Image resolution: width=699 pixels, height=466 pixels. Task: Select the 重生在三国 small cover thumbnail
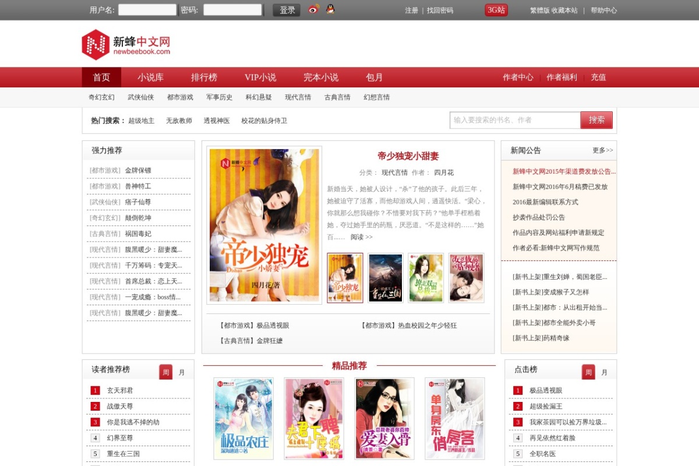386,278
